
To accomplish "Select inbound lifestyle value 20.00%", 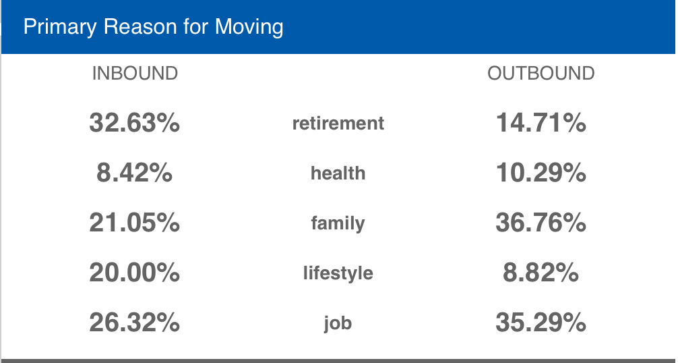I will [135, 273].
